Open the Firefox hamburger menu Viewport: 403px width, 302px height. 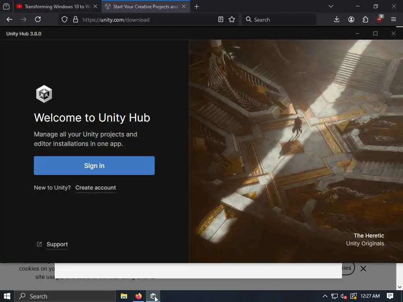pos(393,20)
